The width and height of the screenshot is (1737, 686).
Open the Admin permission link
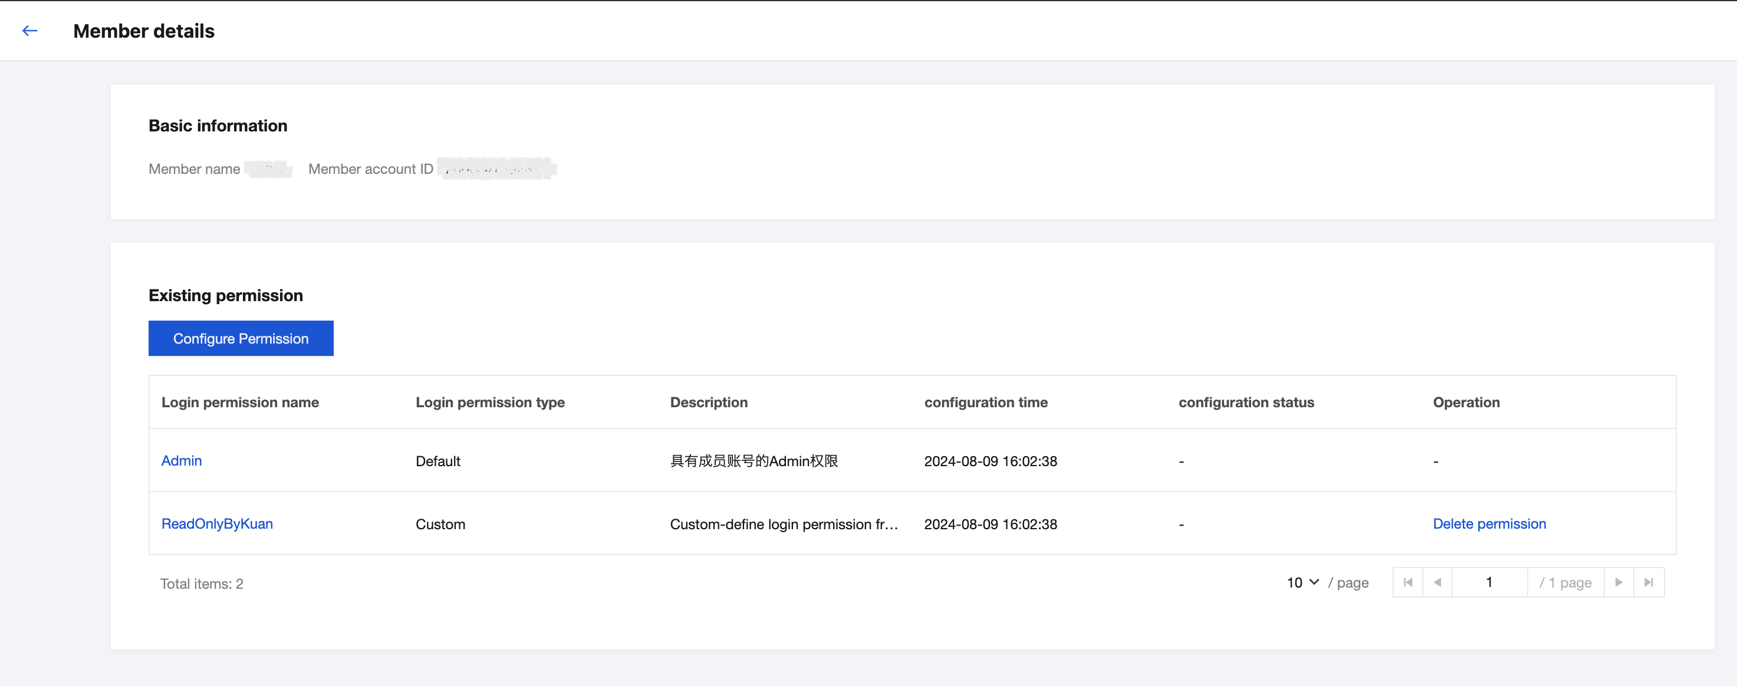182,461
